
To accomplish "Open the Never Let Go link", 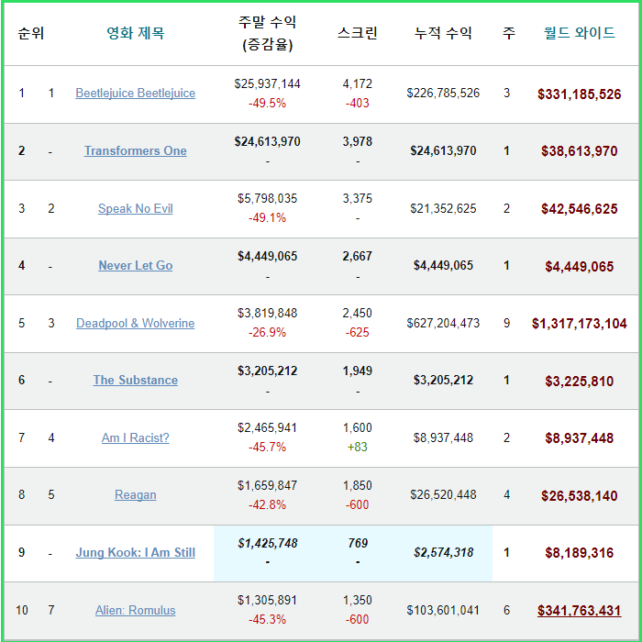I will (x=136, y=265).
